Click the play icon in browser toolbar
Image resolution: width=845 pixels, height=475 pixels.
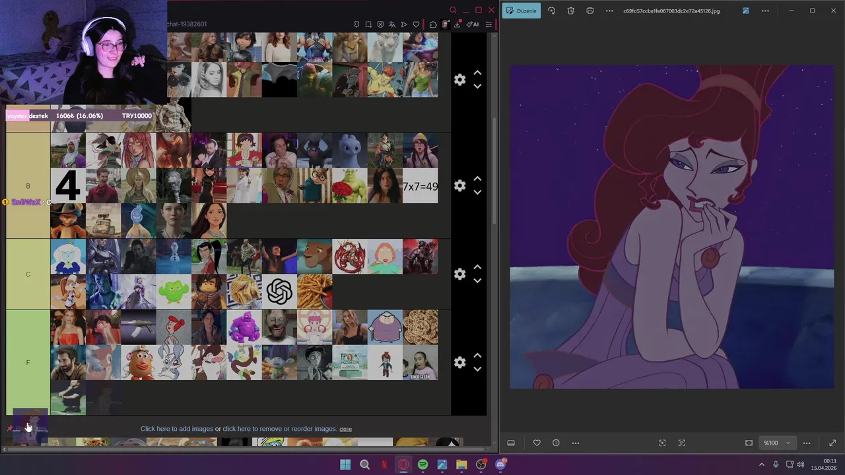(x=404, y=24)
